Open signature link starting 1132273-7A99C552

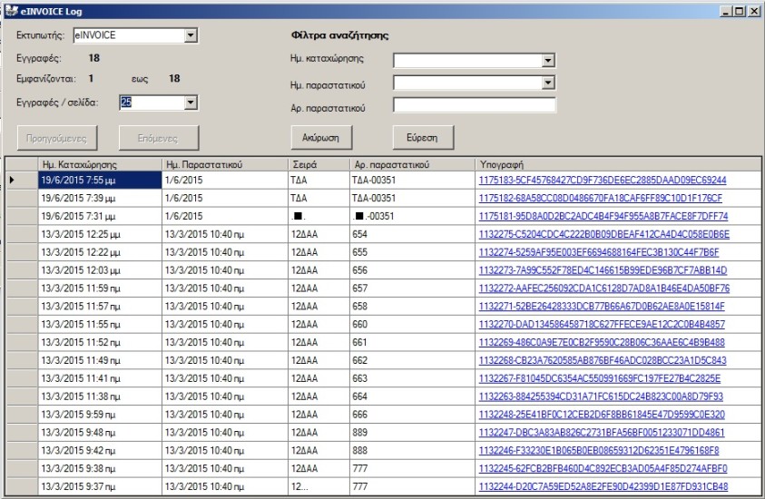click(603, 270)
